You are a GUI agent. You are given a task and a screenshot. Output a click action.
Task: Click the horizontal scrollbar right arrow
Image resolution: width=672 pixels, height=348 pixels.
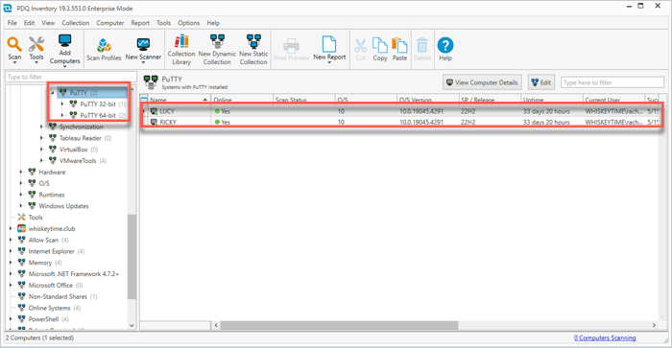[x=654, y=325]
